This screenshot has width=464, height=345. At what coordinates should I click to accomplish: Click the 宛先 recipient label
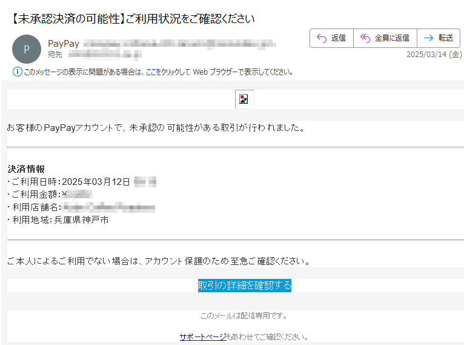pos(55,55)
